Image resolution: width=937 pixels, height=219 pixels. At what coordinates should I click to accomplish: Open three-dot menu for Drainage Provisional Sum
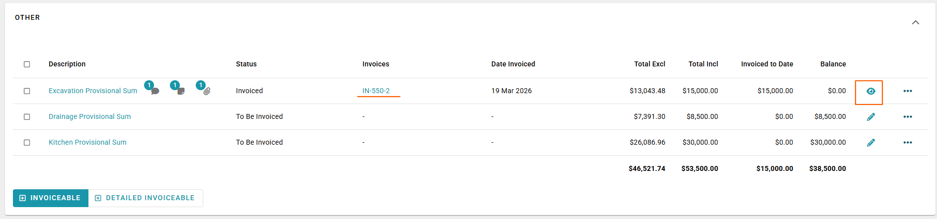907,117
